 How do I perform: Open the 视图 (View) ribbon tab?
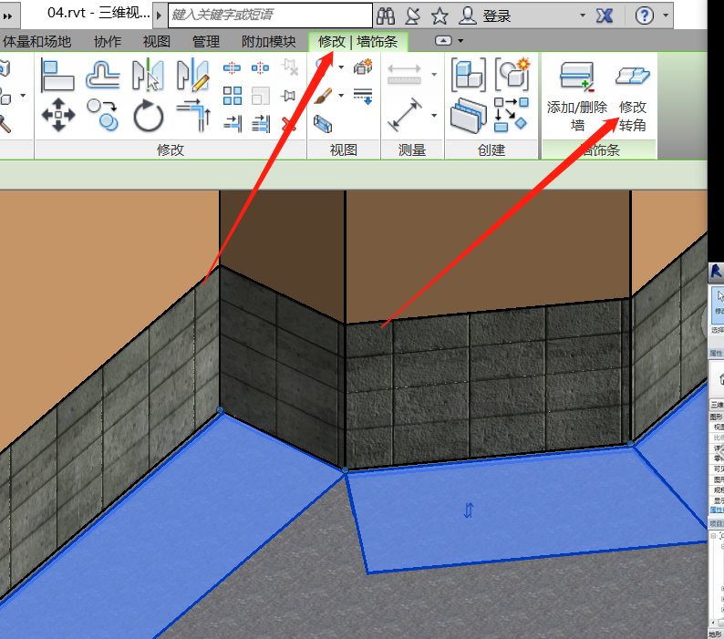pos(157,42)
